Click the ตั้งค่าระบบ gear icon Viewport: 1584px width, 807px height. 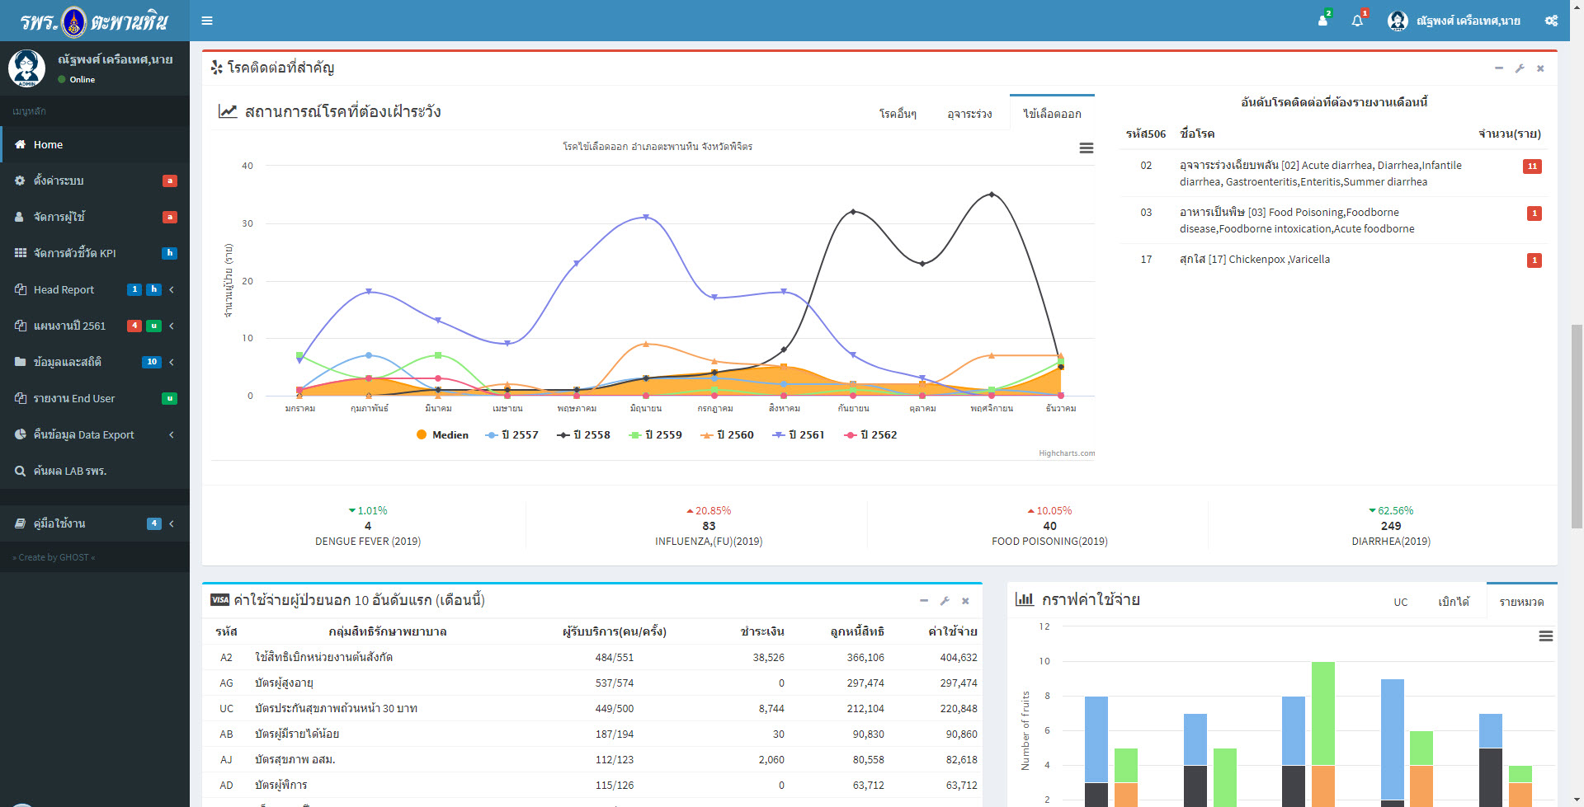coord(20,181)
